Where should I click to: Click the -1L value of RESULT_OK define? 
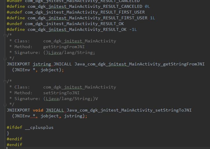coord(133,29)
